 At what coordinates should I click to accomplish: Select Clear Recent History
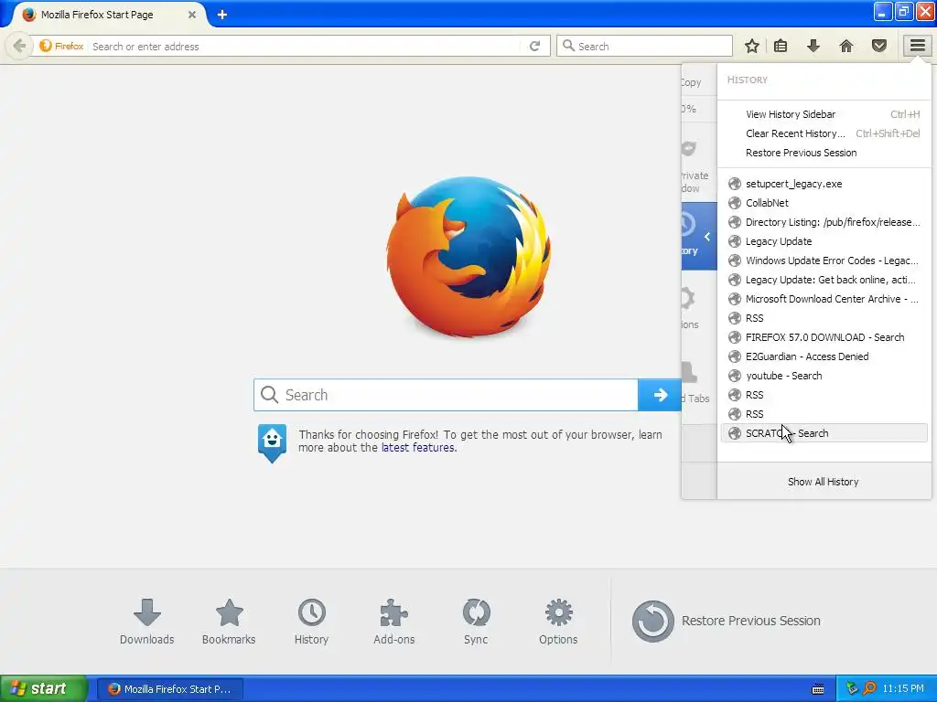pos(824,133)
